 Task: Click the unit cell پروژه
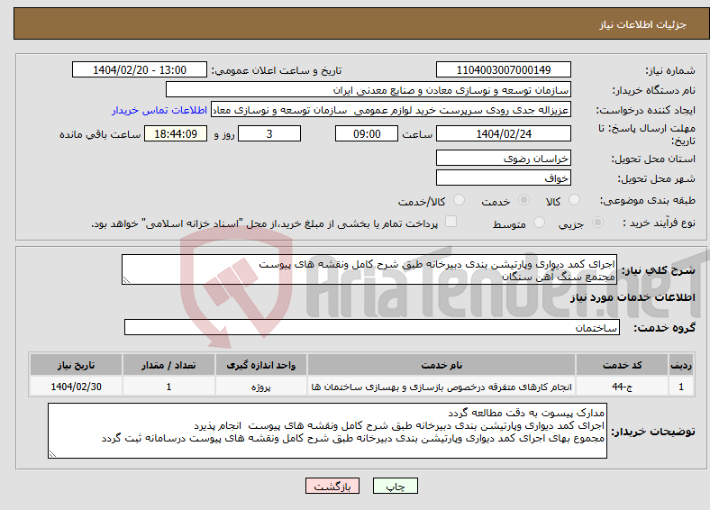tap(260, 387)
